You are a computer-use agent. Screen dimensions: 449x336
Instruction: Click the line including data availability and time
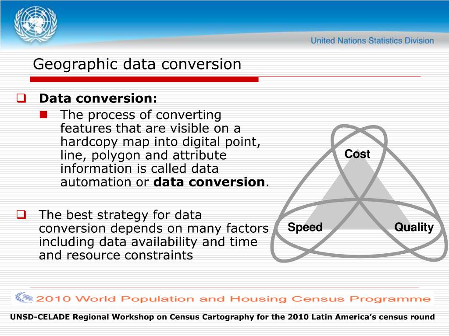coord(148,241)
